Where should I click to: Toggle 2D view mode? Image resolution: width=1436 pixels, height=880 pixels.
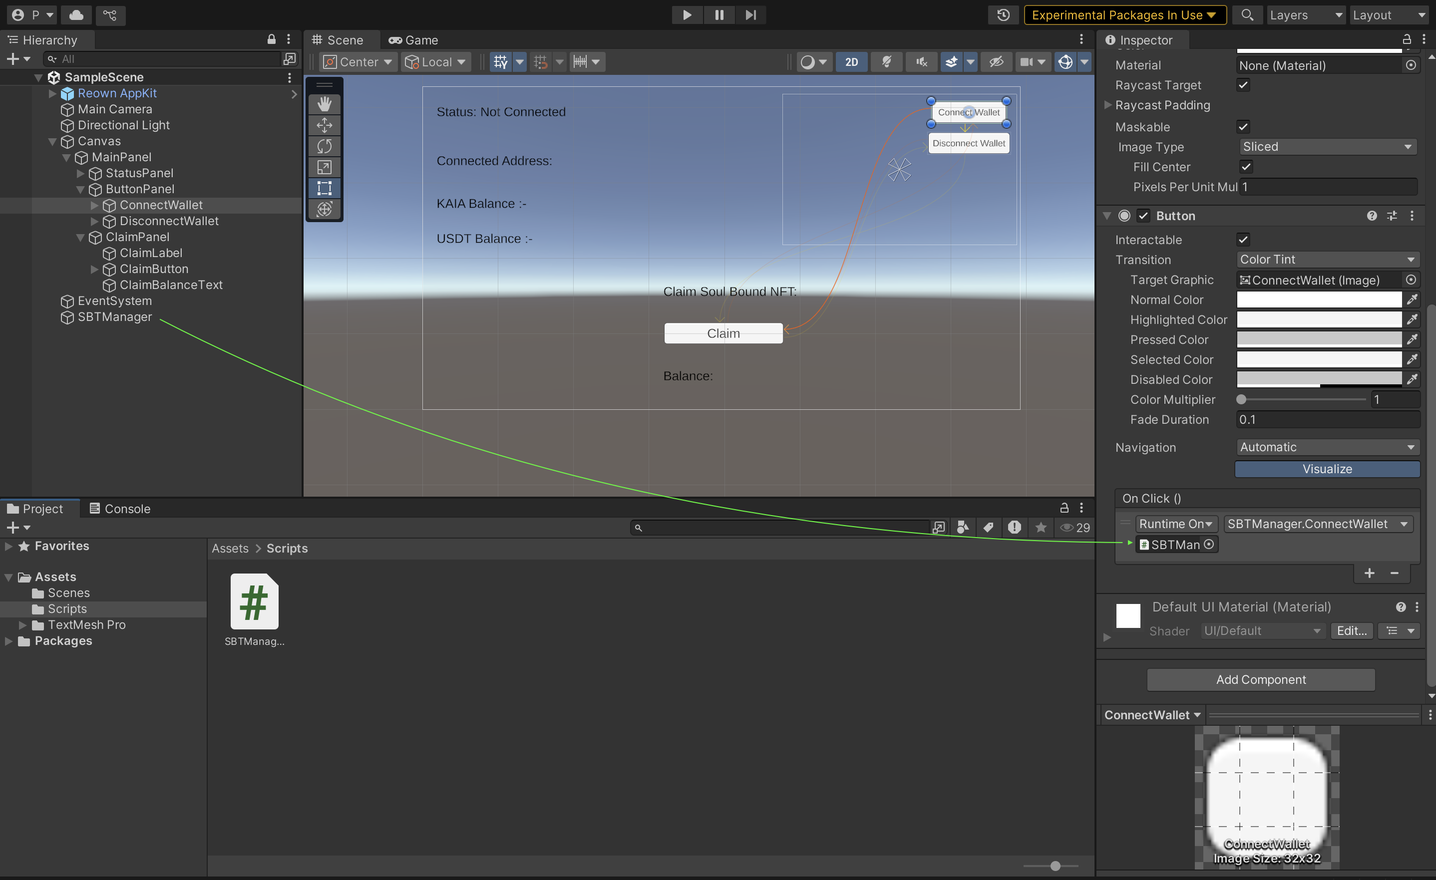[851, 62]
